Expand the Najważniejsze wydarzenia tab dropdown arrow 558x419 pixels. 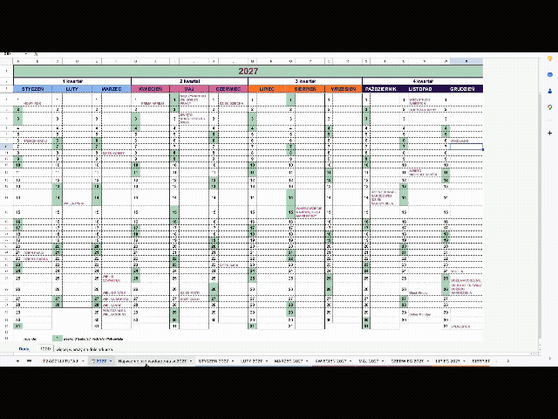(x=191, y=361)
